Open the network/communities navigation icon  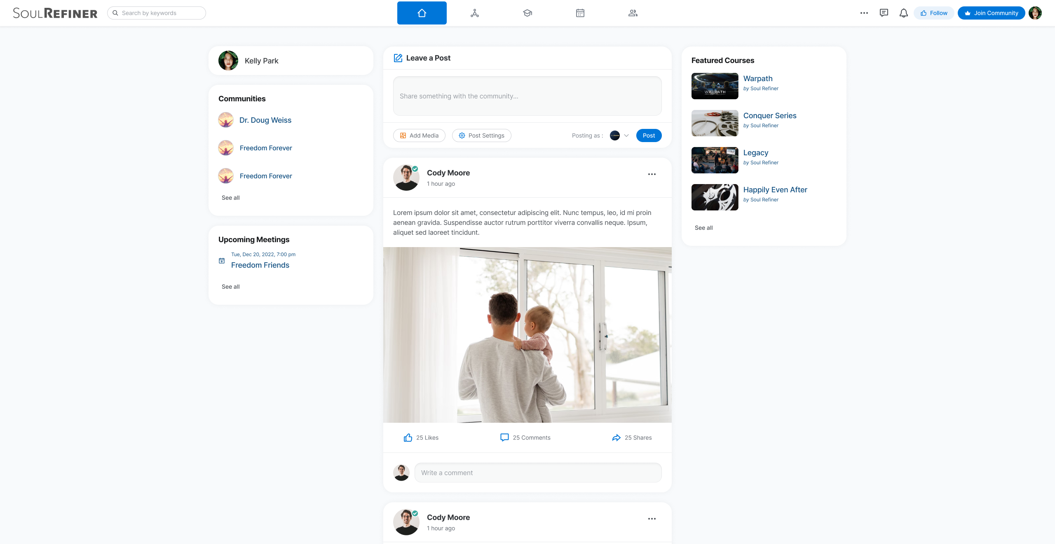coord(475,13)
